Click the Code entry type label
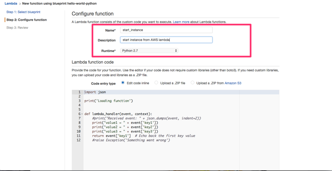This screenshot has height=171, width=332. (x=103, y=83)
